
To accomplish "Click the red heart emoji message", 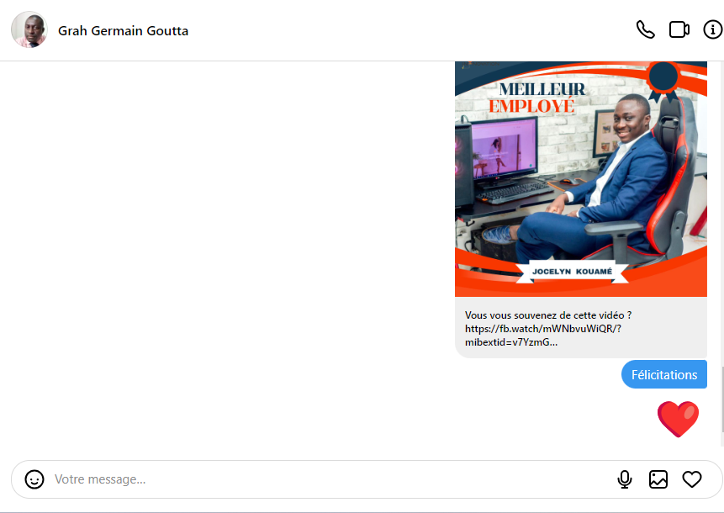I will tap(678, 419).
